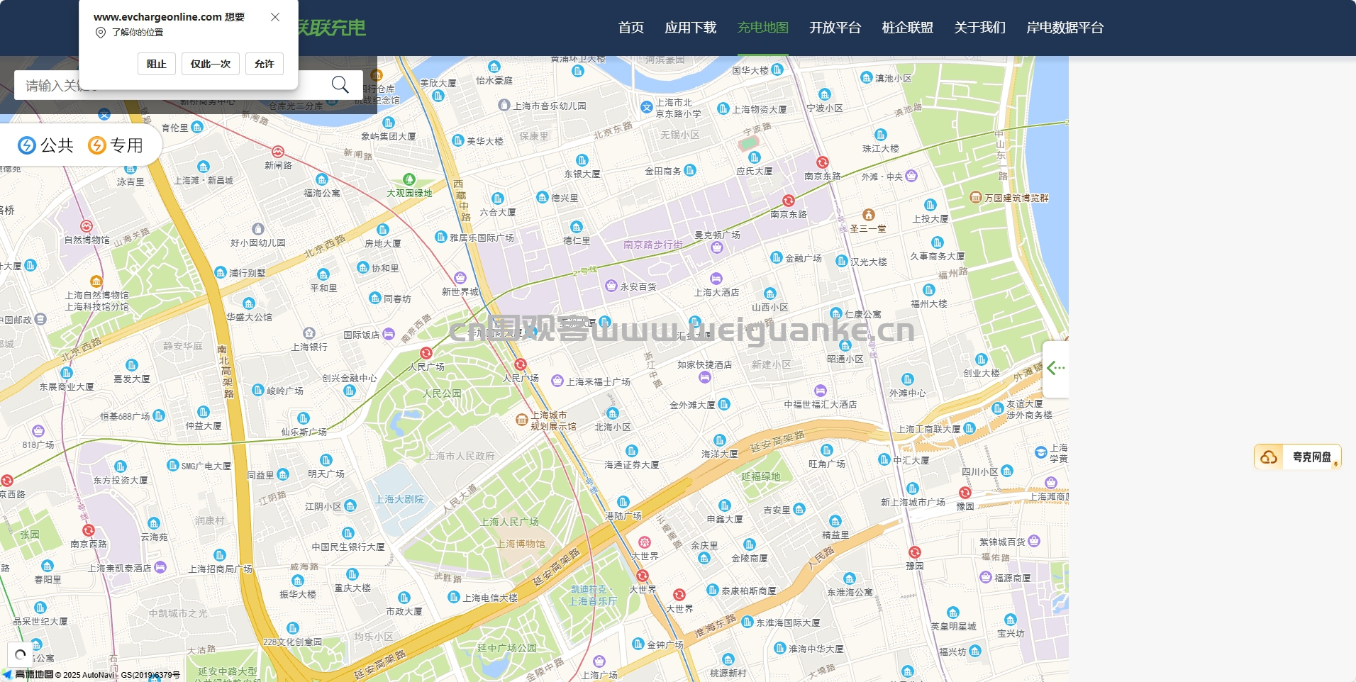The image size is (1356, 682).
Task: Select charger marker at 中汇大厦
Action: [x=884, y=459]
